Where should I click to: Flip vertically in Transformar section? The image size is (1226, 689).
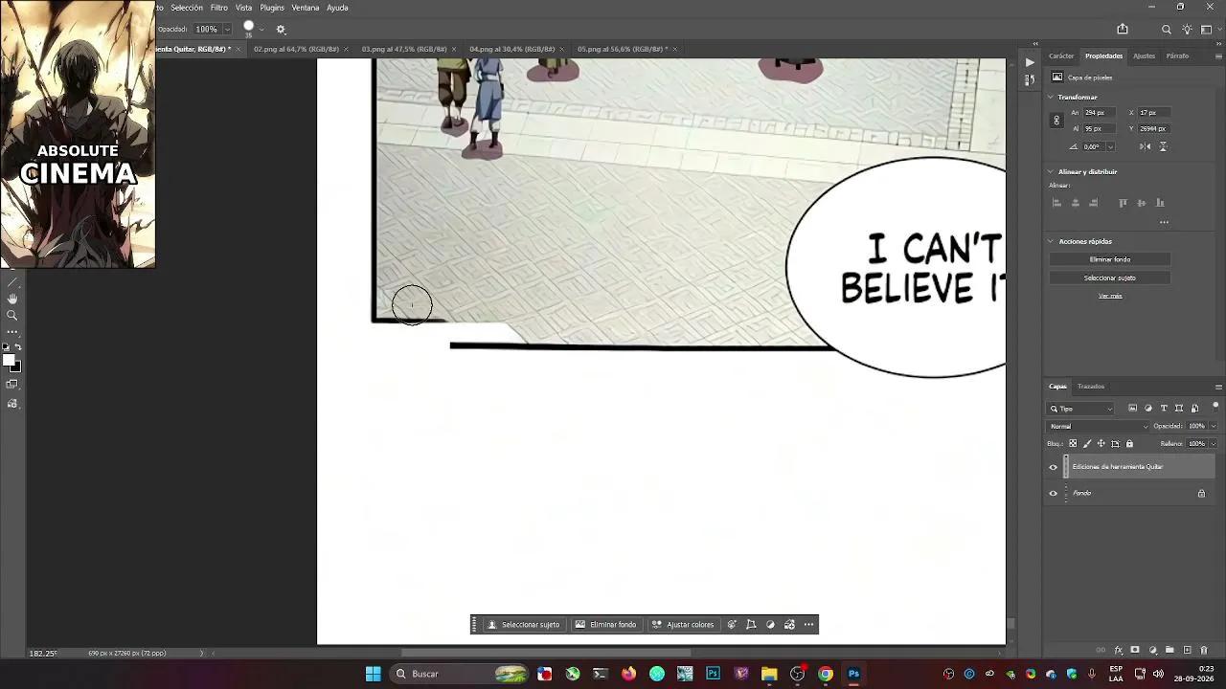coord(1163,146)
